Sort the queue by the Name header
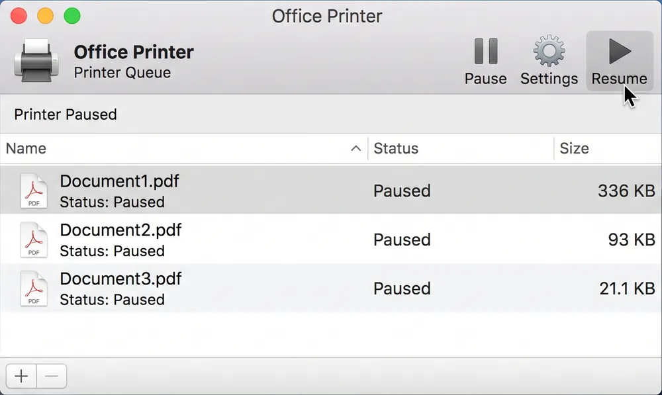 tap(26, 148)
